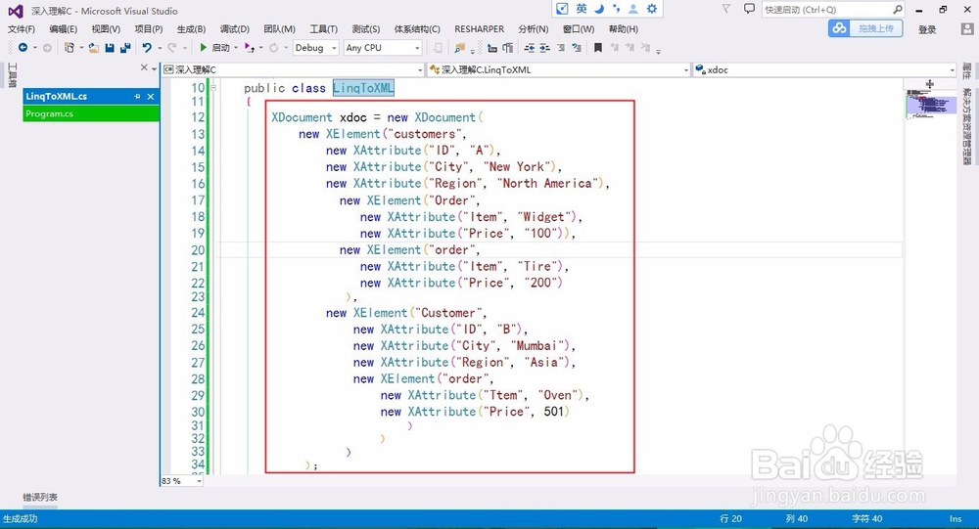
Task: Click the IME moon icon
Action: pos(599,9)
